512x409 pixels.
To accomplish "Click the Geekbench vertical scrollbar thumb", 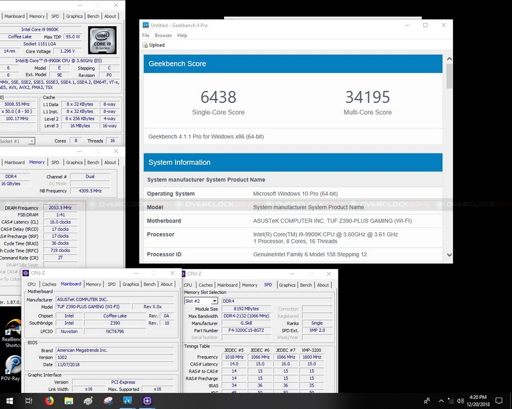I will pyautogui.click(x=449, y=76).
